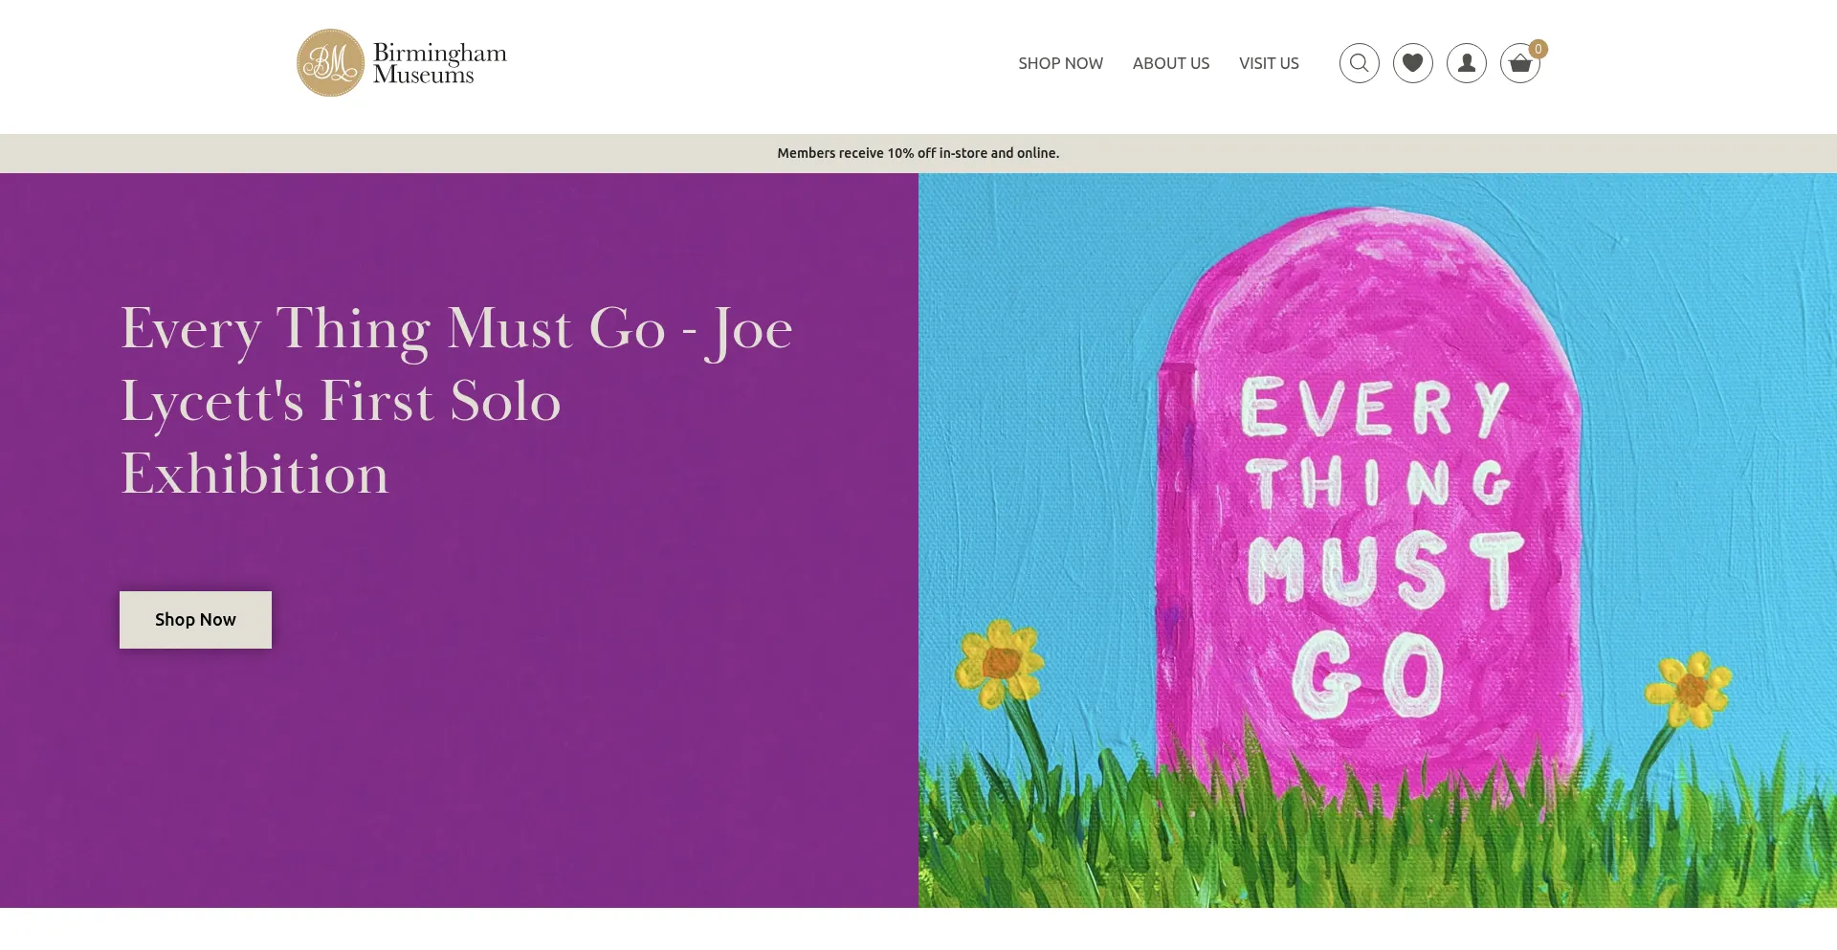1837x950 pixels.
Task: Click the Birmingham Museums logo
Action: [x=402, y=63]
